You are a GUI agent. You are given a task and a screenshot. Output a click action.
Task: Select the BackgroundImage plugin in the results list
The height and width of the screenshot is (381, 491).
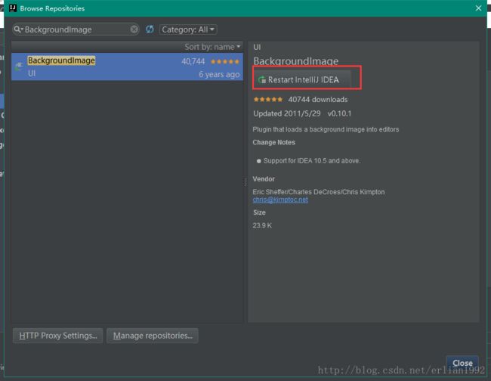[x=127, y=67]
